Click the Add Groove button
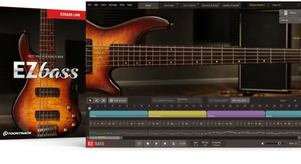The width and height of the screenshot is (301, 164). pos(118,100)
